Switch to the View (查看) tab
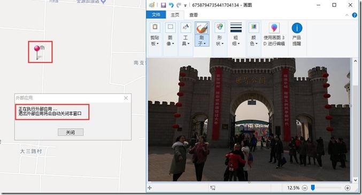The image size is (362, 195). [194, 15]
